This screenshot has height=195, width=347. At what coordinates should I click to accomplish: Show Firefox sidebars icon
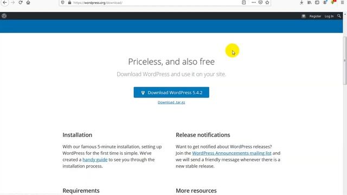317,3
